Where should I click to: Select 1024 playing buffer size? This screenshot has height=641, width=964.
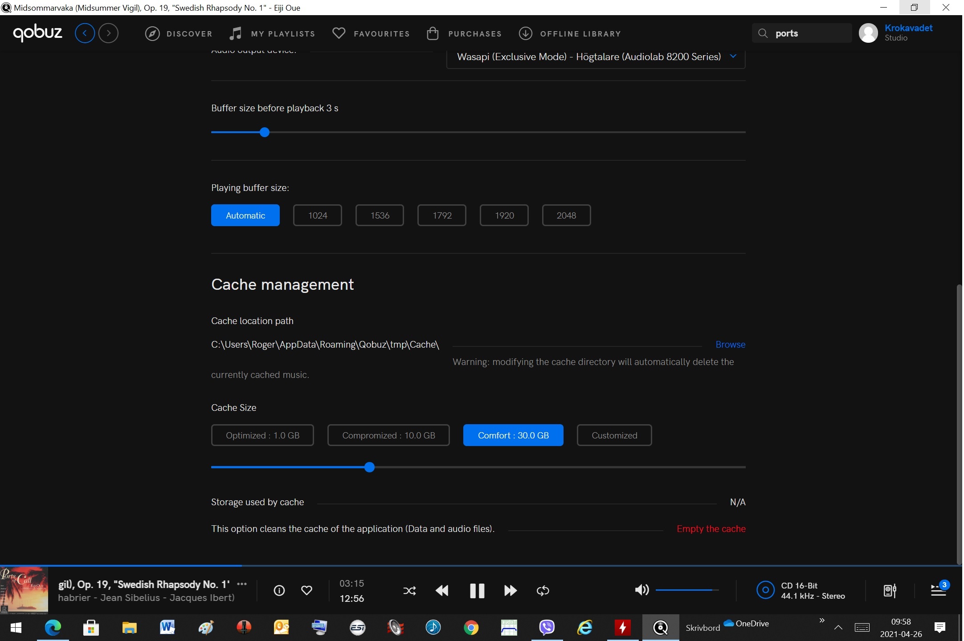coord(318,215)
